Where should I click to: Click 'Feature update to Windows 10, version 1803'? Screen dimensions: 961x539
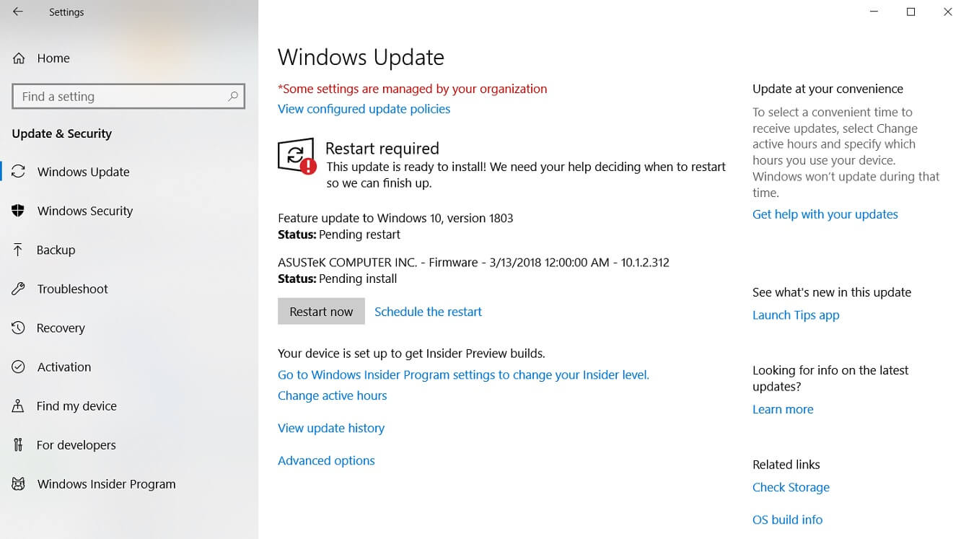395,218
